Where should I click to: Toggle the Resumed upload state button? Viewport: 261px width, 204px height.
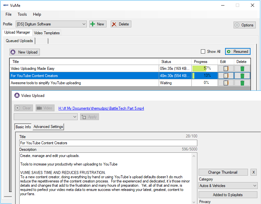[238, 52]
